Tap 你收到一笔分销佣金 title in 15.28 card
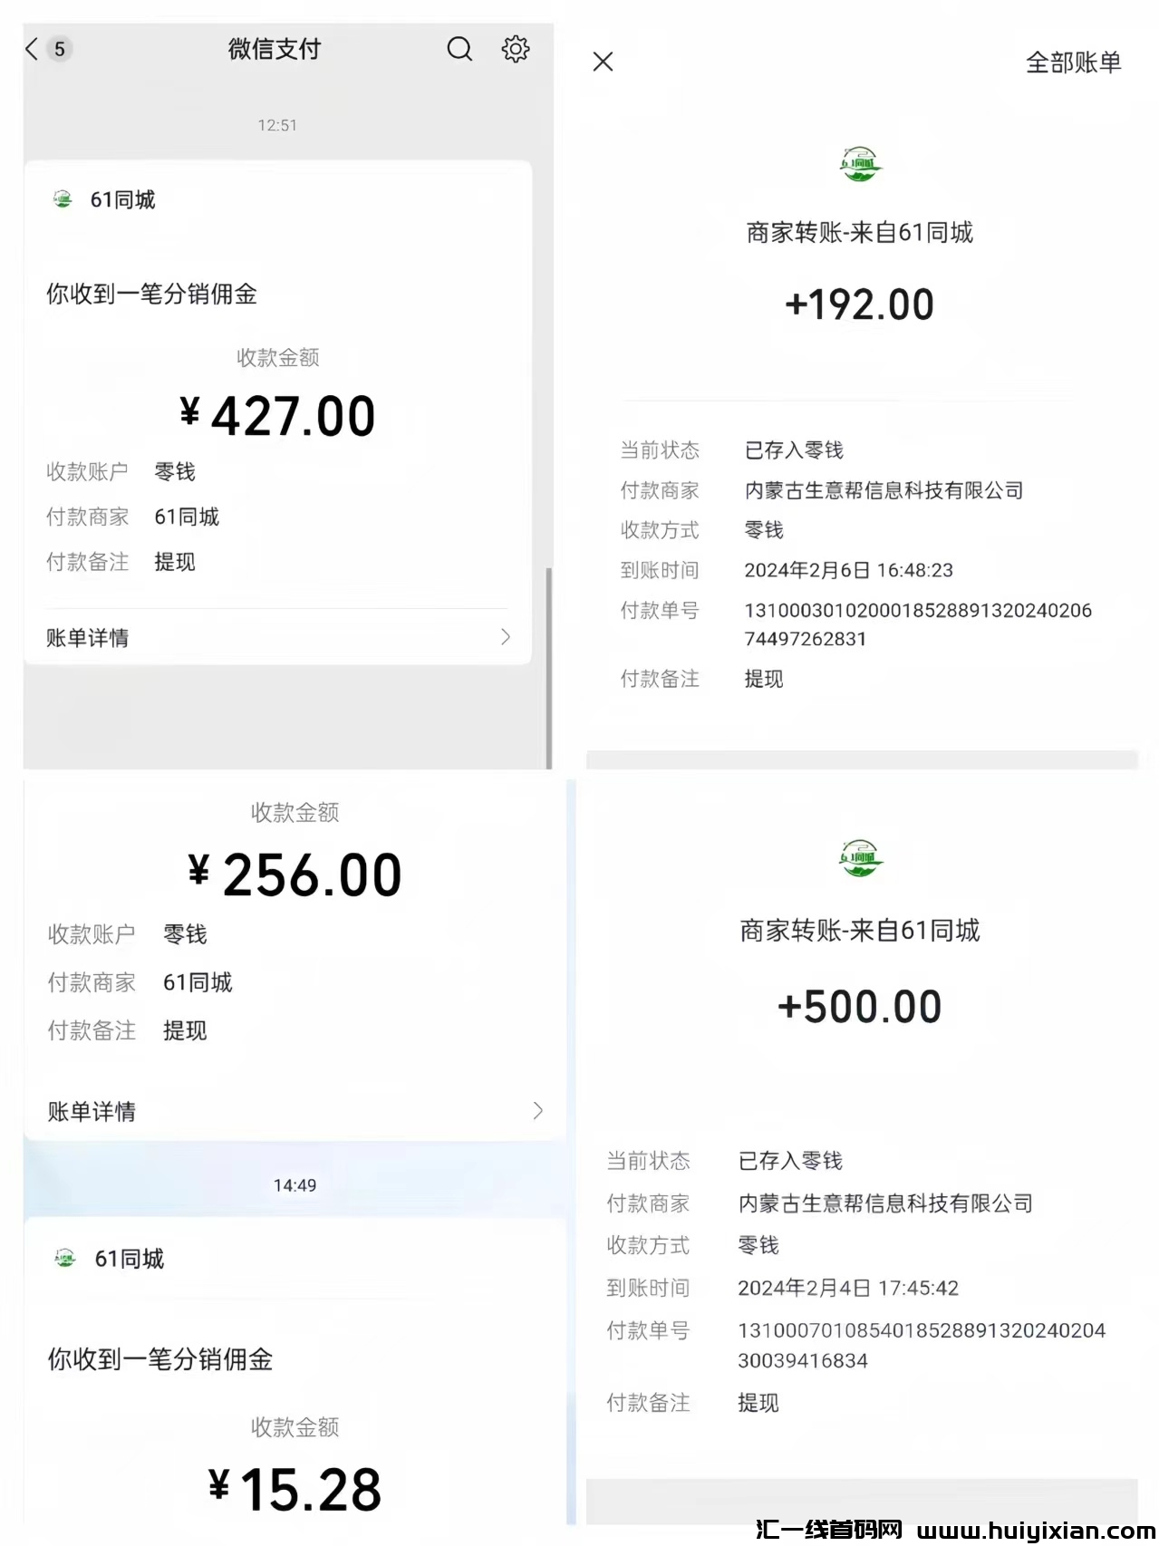1159x1546 pixels. pos(160,1358)
